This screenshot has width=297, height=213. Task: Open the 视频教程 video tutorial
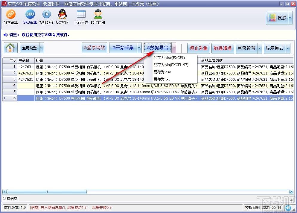coord(46,17)
